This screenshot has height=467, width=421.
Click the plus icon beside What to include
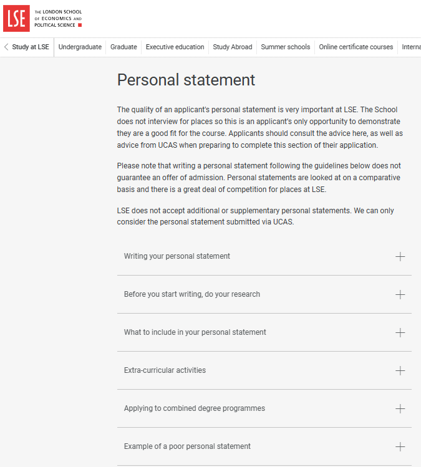(x=400, y=332)
